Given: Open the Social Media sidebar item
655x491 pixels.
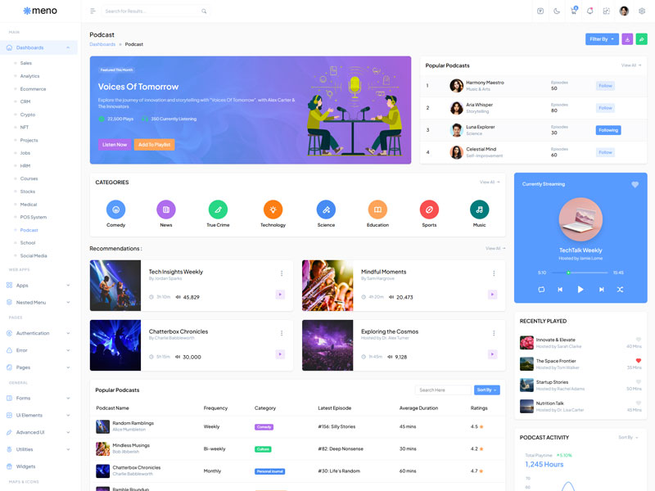Looking at the screenshot, I should click(x=34, y=255).
